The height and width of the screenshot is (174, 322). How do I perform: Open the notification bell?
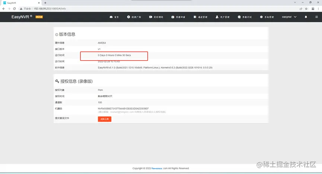[x=306, y=17]
